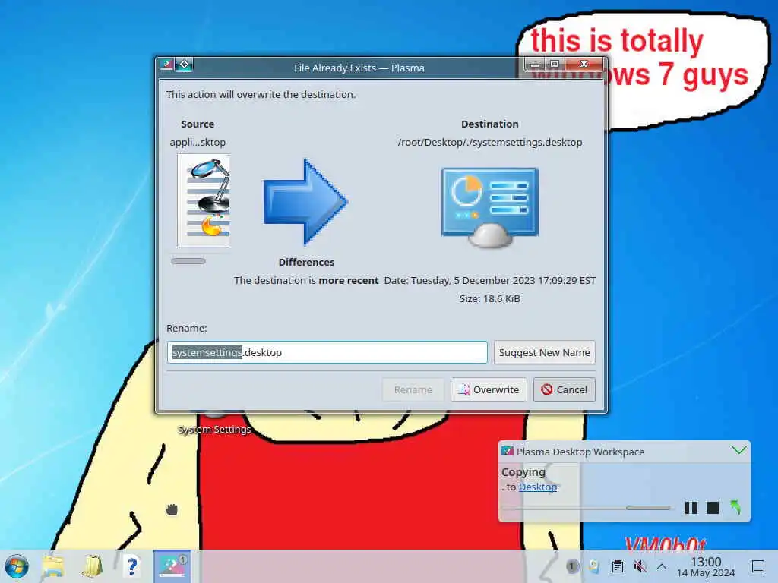Open the Desktop link in notification
Image resolution: width=778 pixels, height=583 pixels.
(x=537, y=487)
